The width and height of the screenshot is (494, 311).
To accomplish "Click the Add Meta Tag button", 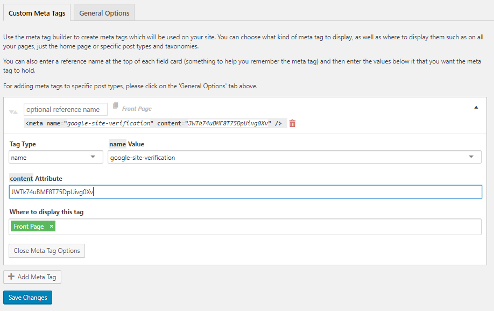I will coord(32,277).
